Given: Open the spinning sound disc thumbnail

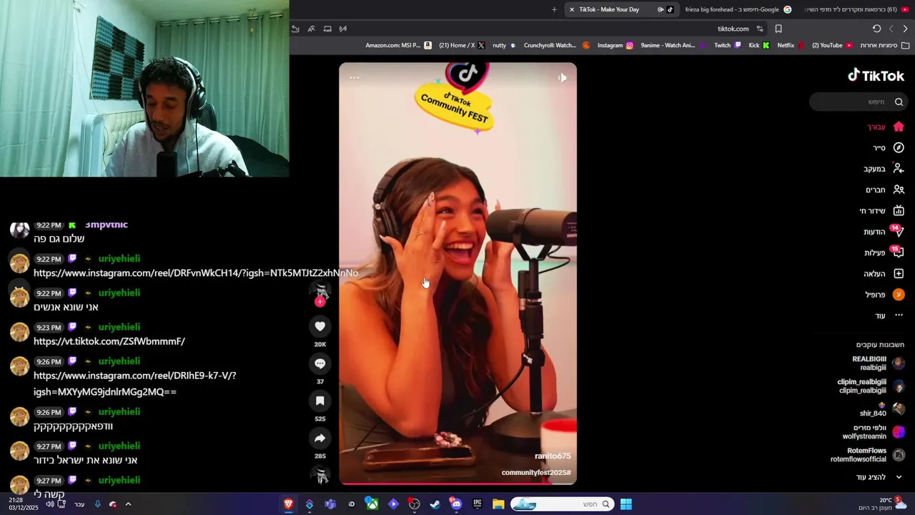Looking at the screenshot, I should pos(322,474).
